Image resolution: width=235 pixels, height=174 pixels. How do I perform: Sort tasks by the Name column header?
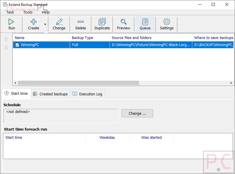(41, 38)
